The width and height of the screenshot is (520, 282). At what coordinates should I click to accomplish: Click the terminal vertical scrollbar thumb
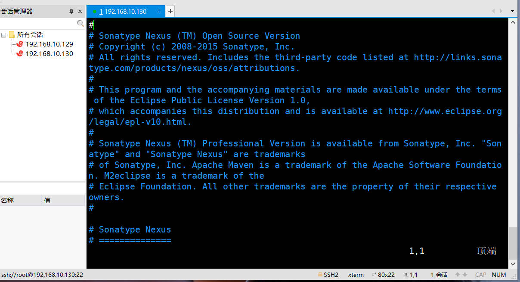tap(513, 243)
